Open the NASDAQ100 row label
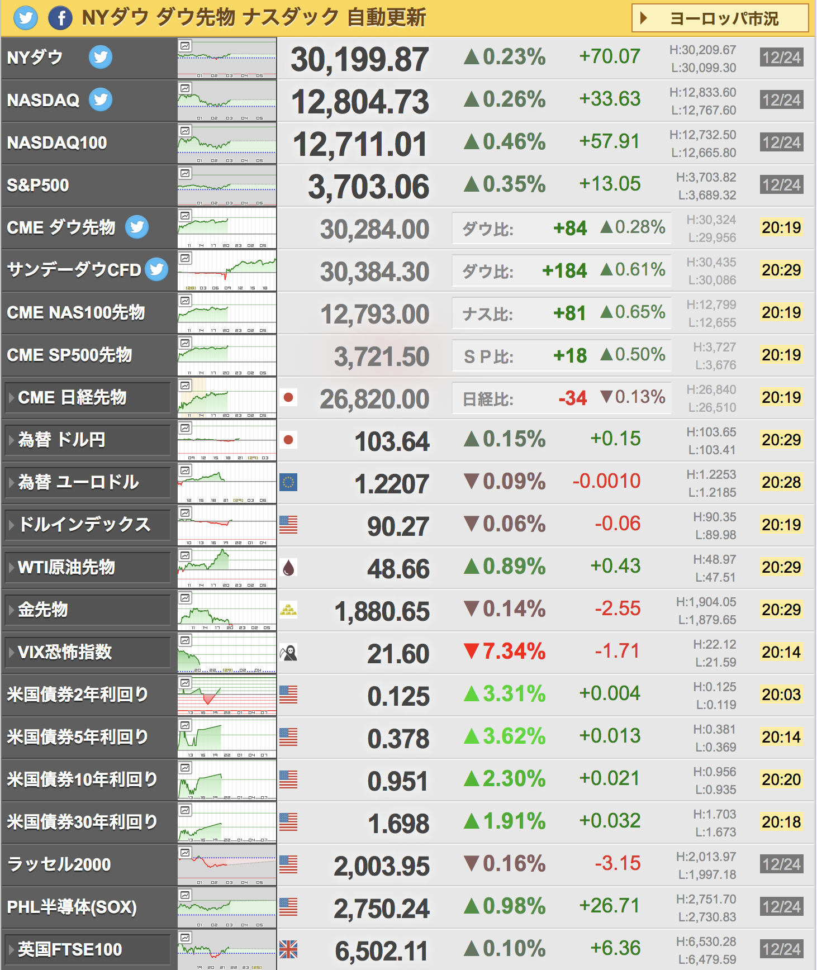The image size is (817, 970). (x=57, y=143)
